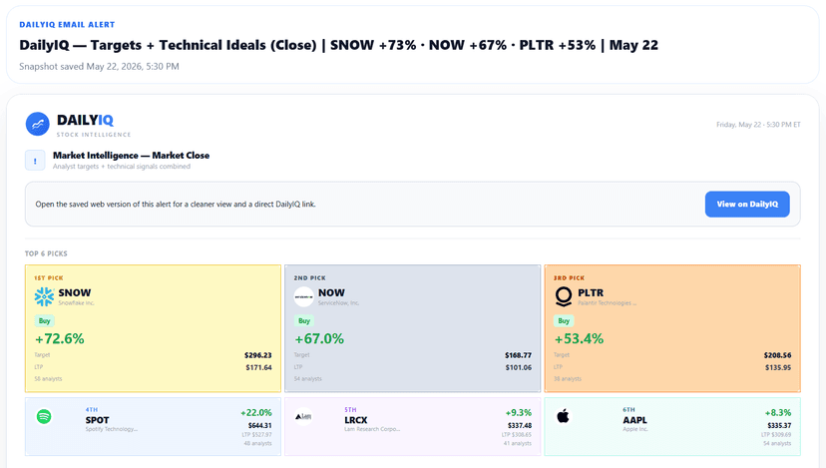Click the Lam Research logo on LRCX card
826x468 pixels.
(x=303, y=417)
